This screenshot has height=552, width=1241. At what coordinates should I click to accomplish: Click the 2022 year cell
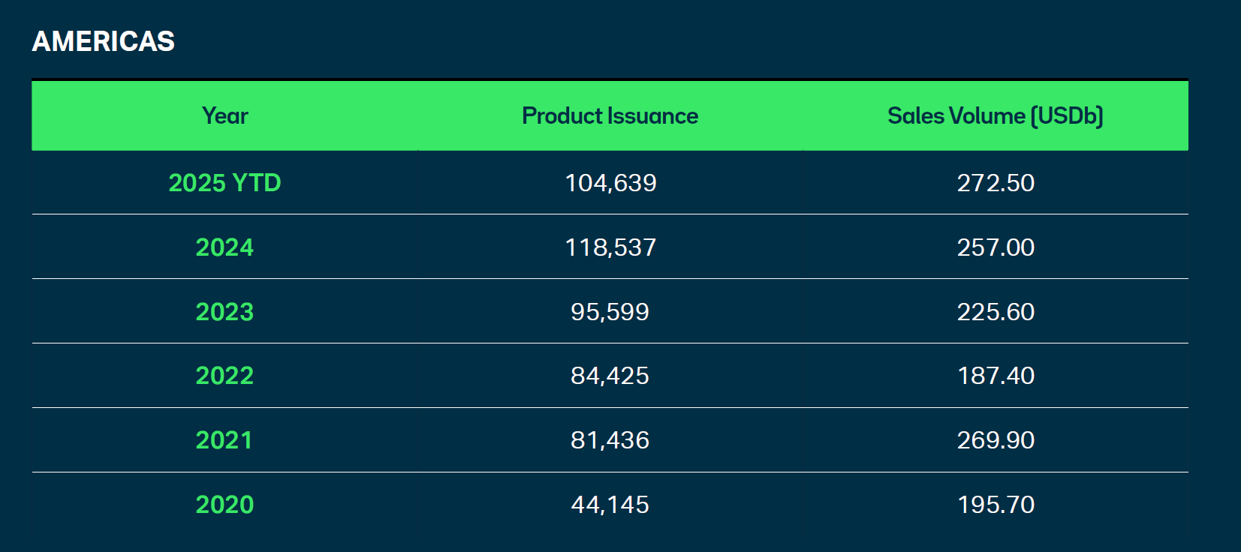pos(224,376)
